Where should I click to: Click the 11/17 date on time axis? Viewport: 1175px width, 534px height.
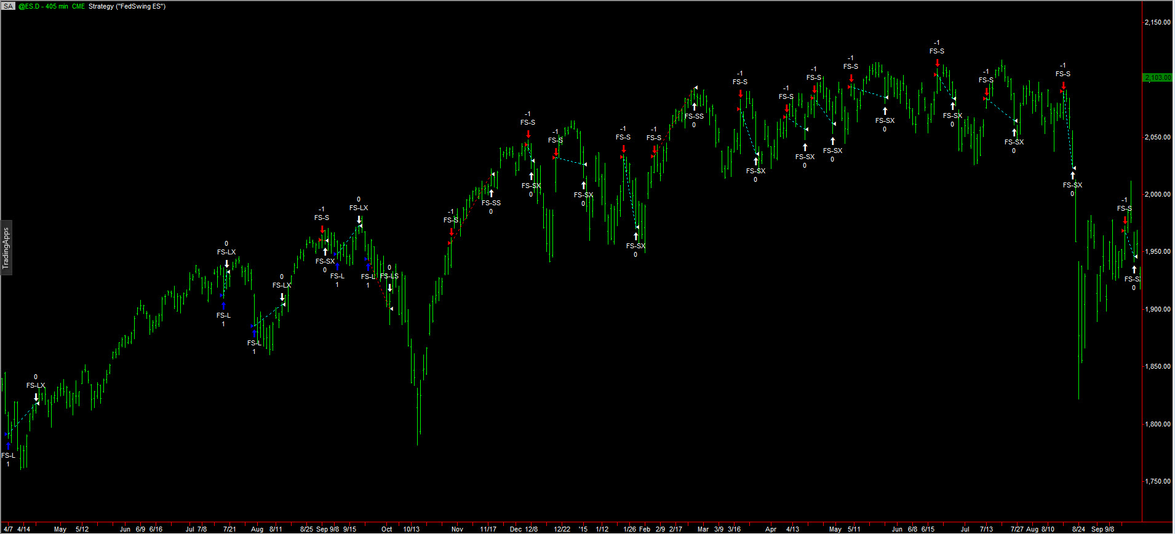coord(488,529)
